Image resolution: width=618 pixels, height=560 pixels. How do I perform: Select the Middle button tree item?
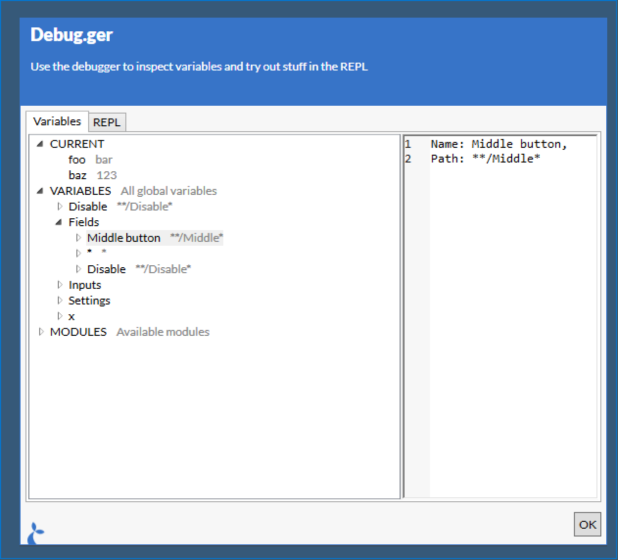[124, 238]
